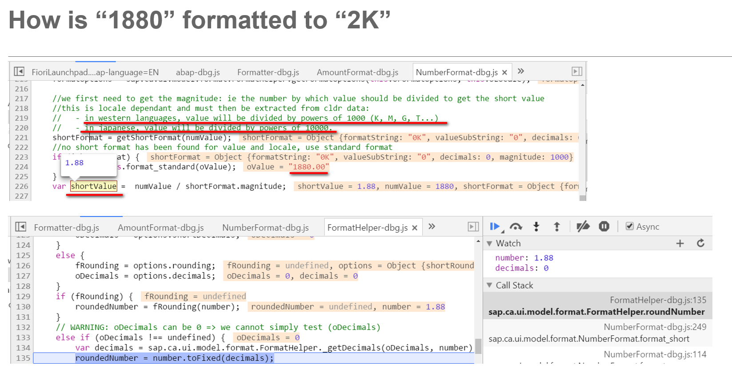Show more tabs in upper source panel
The image size is (732, 377).
pyautogui.click(x=521, y=71)
